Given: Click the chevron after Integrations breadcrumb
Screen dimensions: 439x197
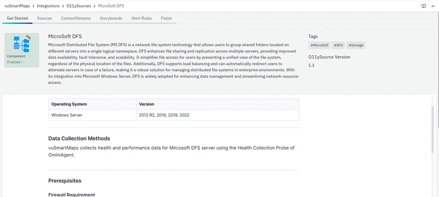Looking at the screenshot, I should tap(63, 6).
